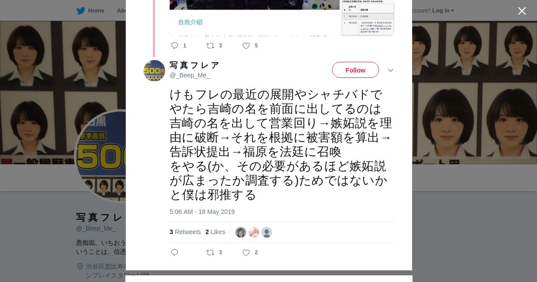This screenshot has width=537, height=282.
Task: Like the main tweet showing 2
Action: click(x=250, y=252)
